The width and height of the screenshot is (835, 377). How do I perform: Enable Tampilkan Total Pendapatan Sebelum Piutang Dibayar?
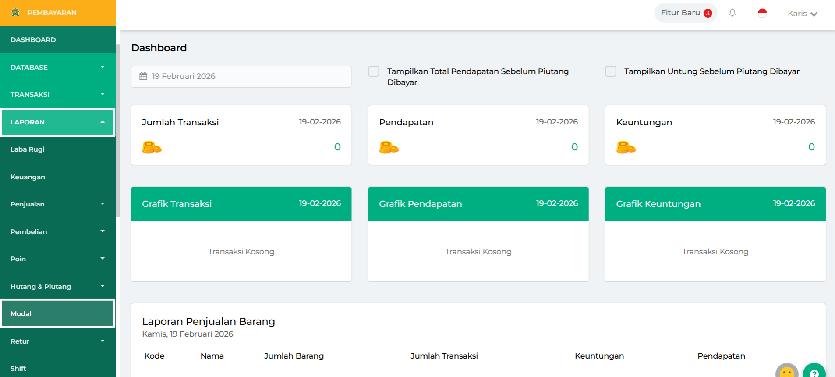pos(374,71)
